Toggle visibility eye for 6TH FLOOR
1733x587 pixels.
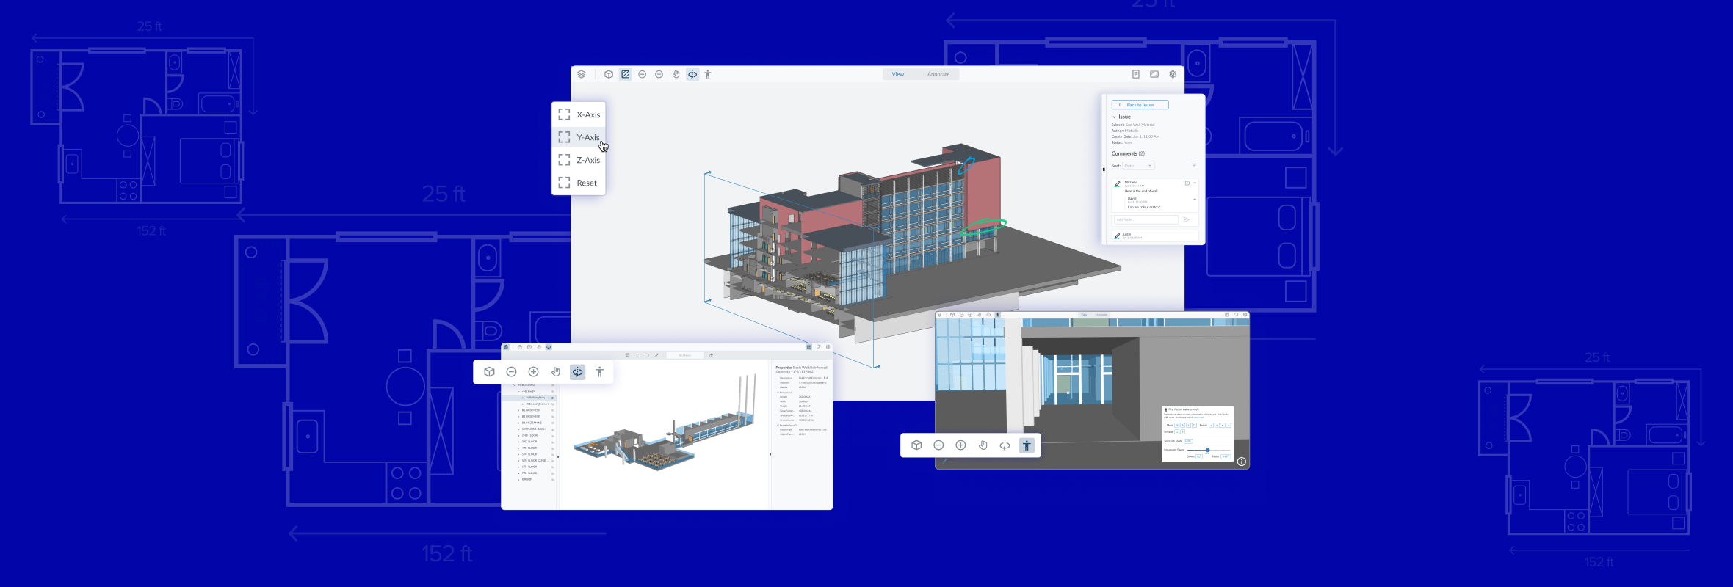[553, 467]
